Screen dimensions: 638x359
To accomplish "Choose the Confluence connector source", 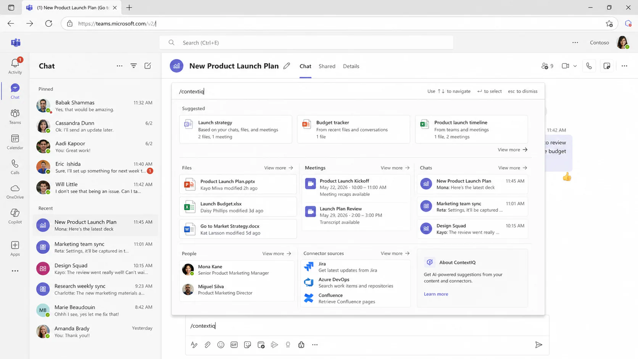I will [356, 298].
